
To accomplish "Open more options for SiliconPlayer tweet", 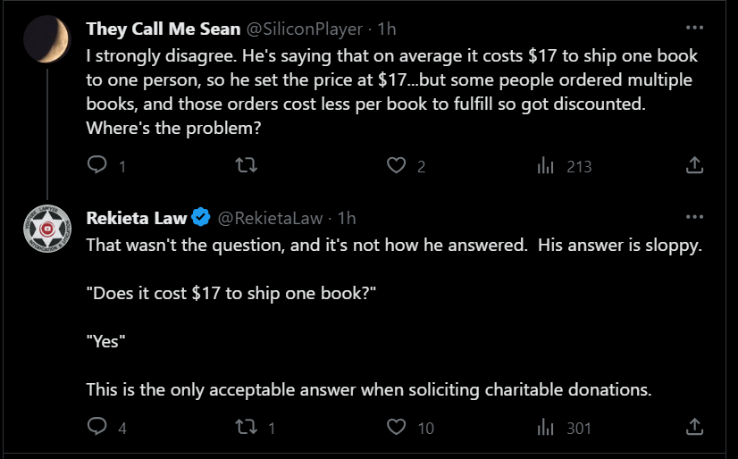I will coord(694,28).
